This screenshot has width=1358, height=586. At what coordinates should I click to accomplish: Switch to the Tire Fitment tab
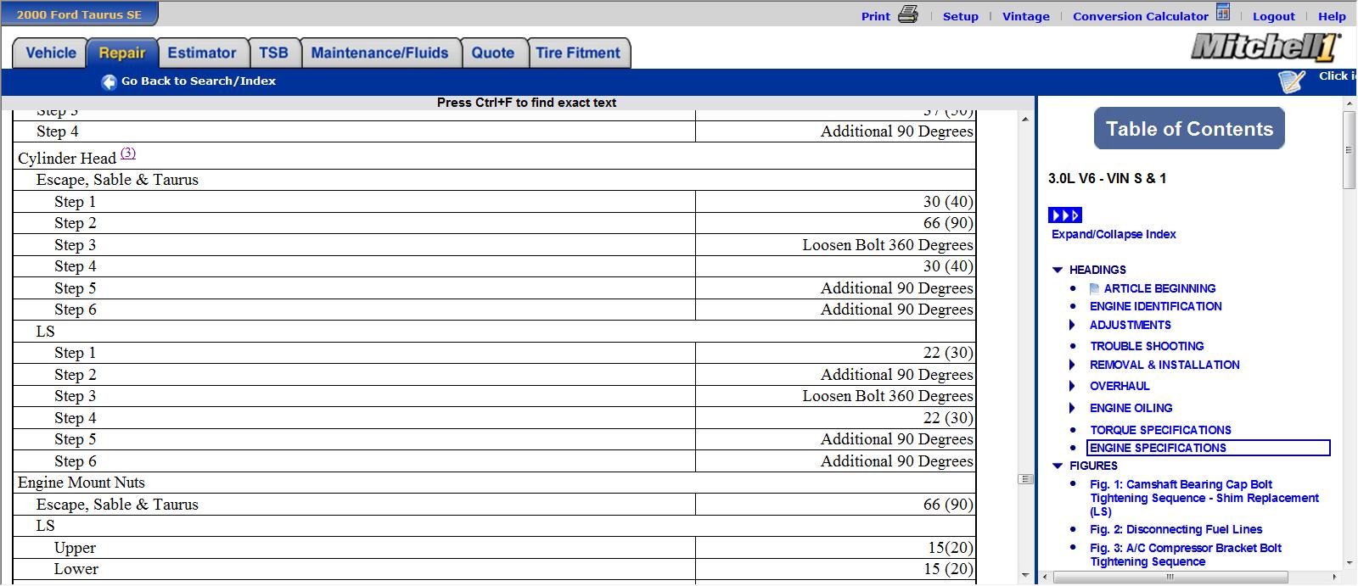[x=578, y=53]
